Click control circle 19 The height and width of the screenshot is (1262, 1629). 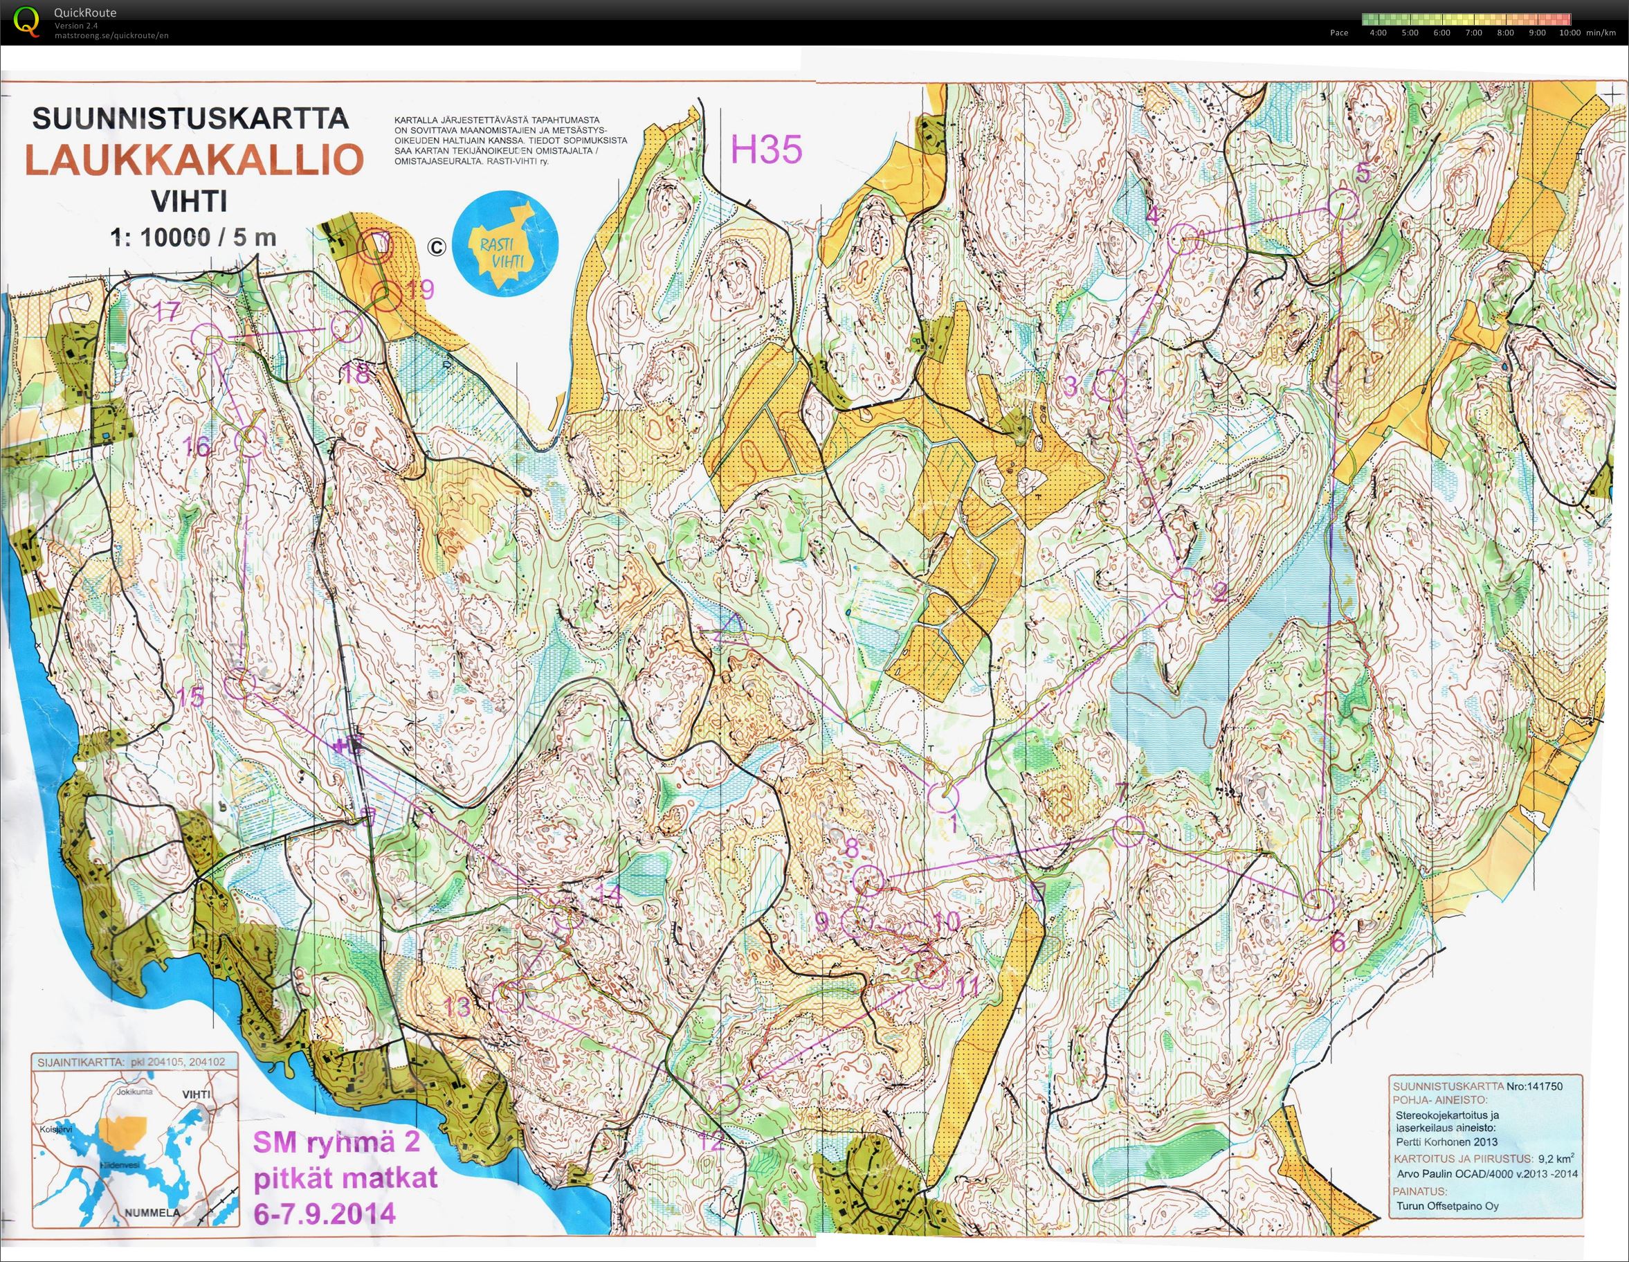pyautogui.click(x=387, y=297)
